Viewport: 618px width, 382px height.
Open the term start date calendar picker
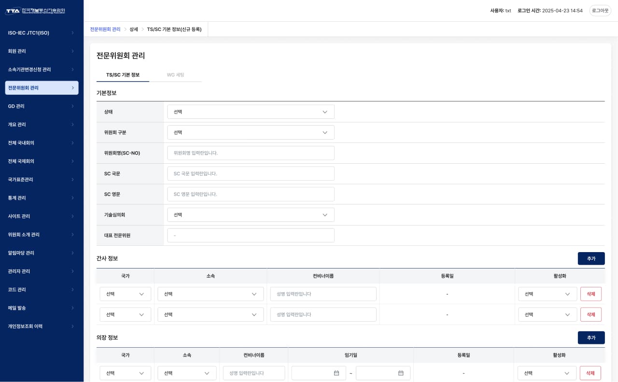(337, 373)
